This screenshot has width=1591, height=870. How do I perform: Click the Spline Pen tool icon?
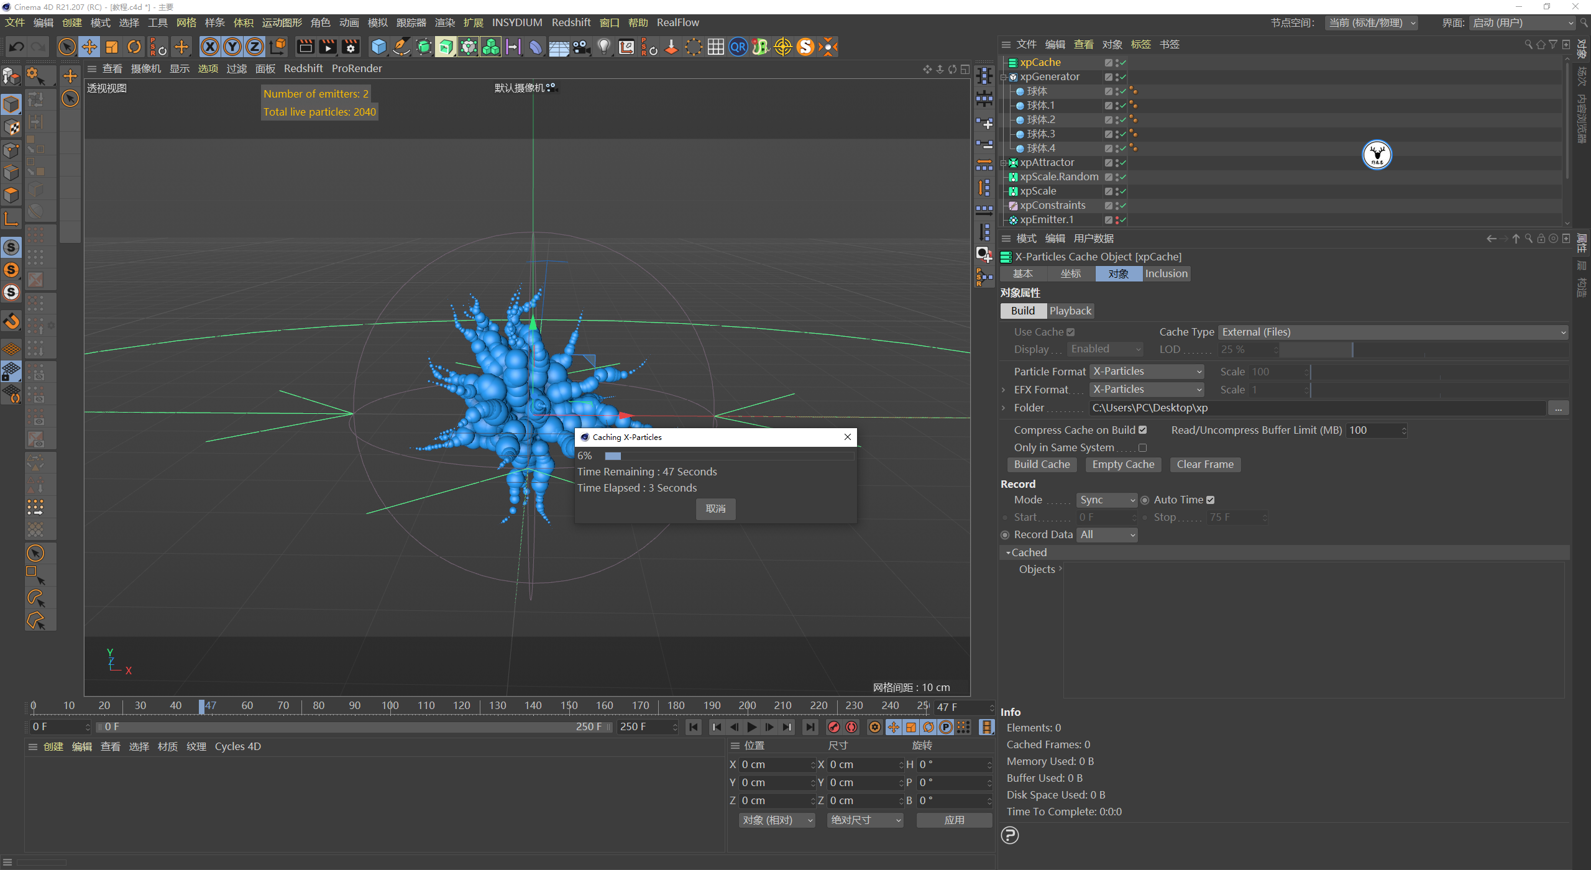[401, 47]
